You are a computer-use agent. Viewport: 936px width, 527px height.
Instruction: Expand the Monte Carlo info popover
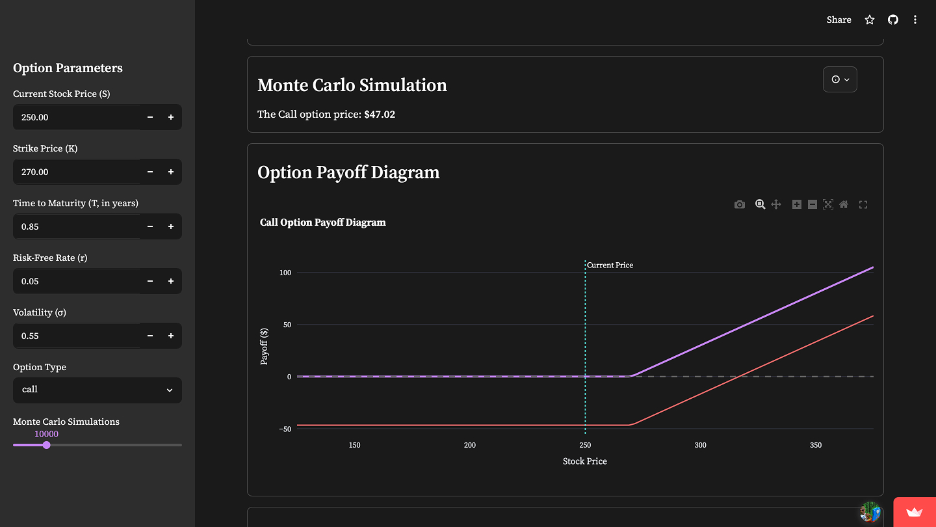point(840,79)
